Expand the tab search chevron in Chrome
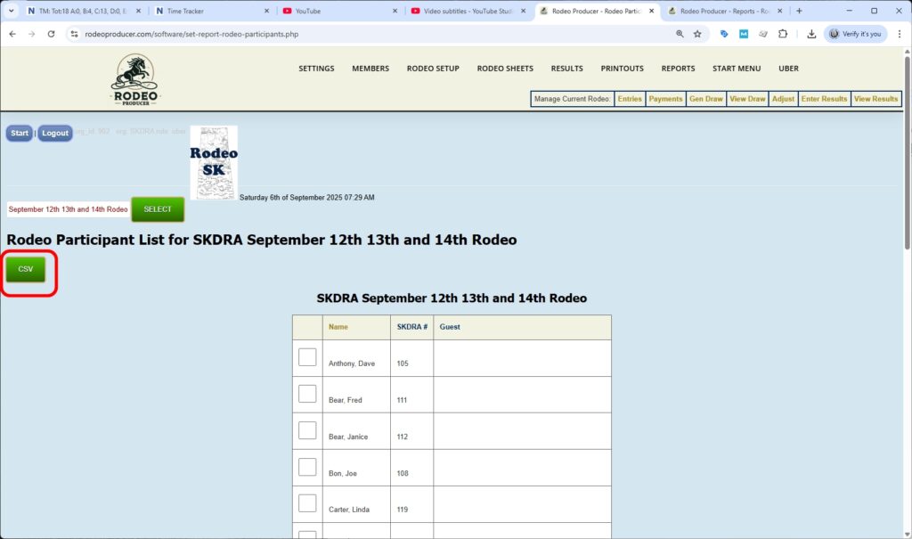912x539 pixels. (x=11, y=11)
